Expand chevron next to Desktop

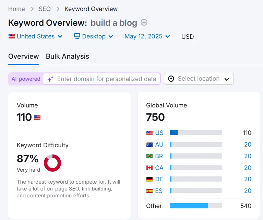(x=111, y=36)
